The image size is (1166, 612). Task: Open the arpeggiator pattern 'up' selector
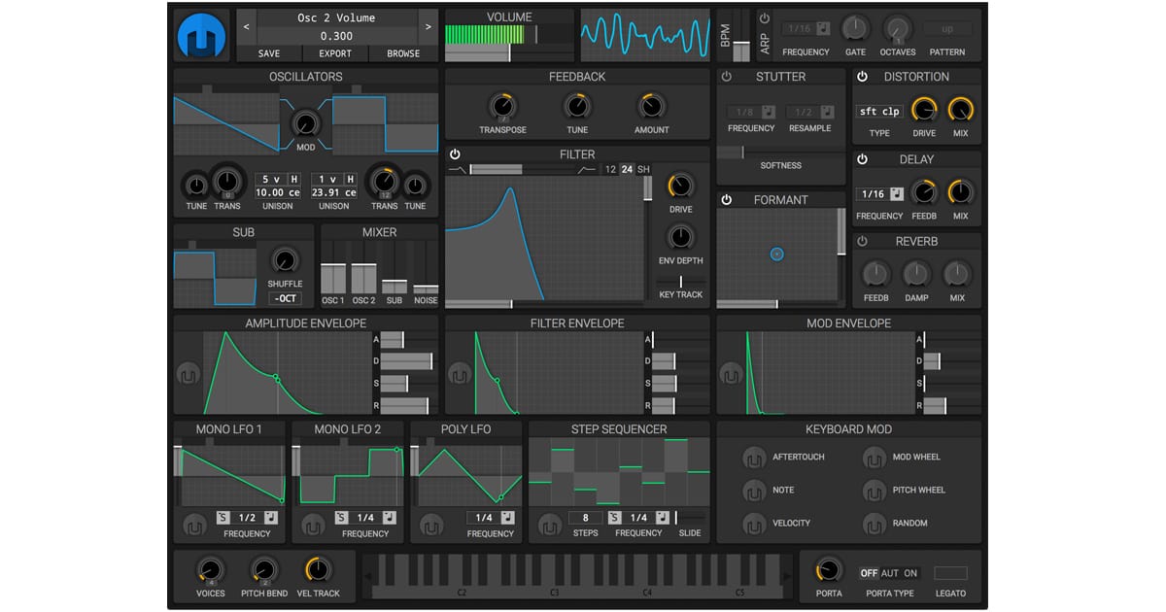pyautogui.click(x=946, y=29)
